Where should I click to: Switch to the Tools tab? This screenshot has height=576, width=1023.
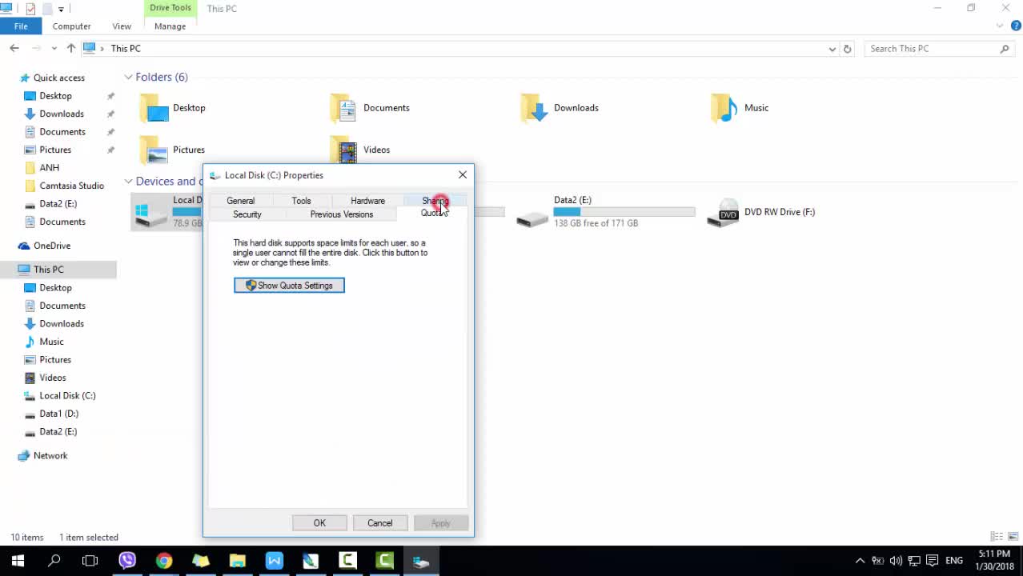pyautogui.click(x=301, y=201)
